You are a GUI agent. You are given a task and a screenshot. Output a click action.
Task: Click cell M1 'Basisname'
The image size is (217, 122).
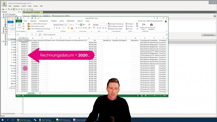[135, 40]
